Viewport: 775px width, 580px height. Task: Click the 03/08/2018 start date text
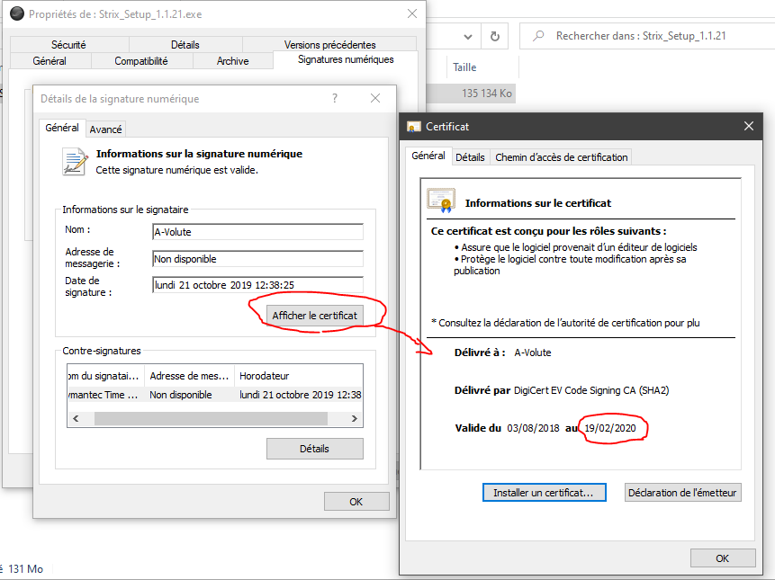tap(533, 428)
